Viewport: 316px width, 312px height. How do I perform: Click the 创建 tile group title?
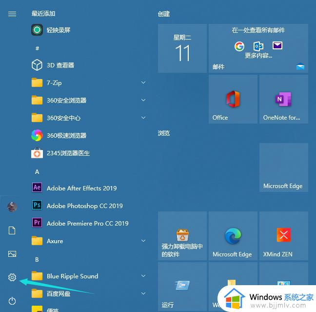coord(164,14)
